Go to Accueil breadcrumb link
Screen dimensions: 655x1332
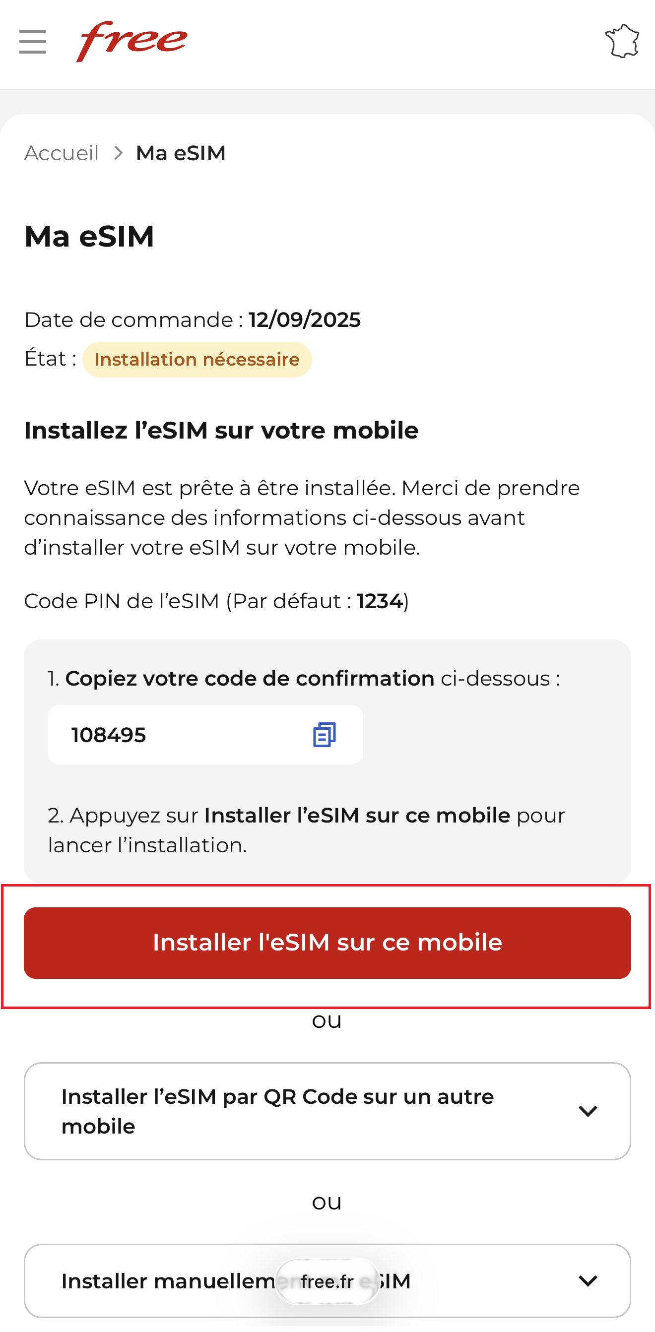coord(62,153)
